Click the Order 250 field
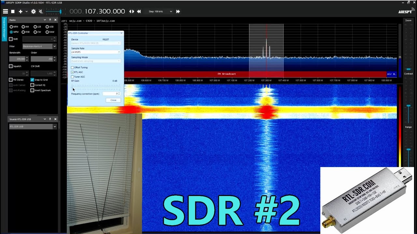Image resolution: width=417 pixels, height=234 pixels. (x=42, y=59)
